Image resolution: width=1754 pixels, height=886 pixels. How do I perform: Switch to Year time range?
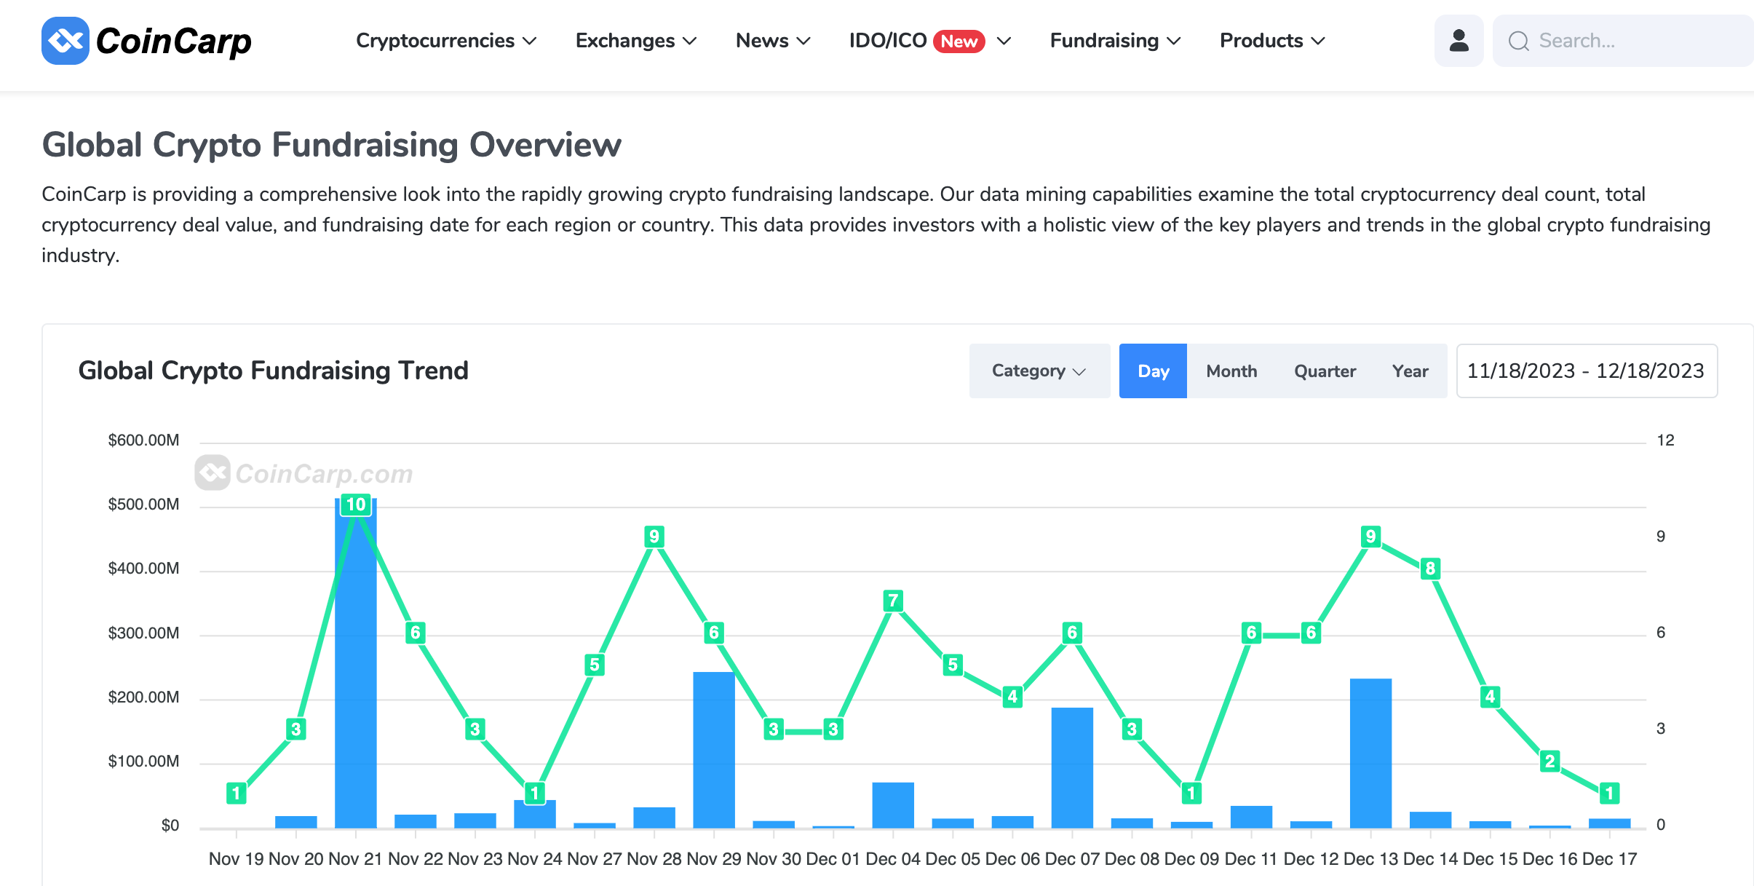[1410, 371]
